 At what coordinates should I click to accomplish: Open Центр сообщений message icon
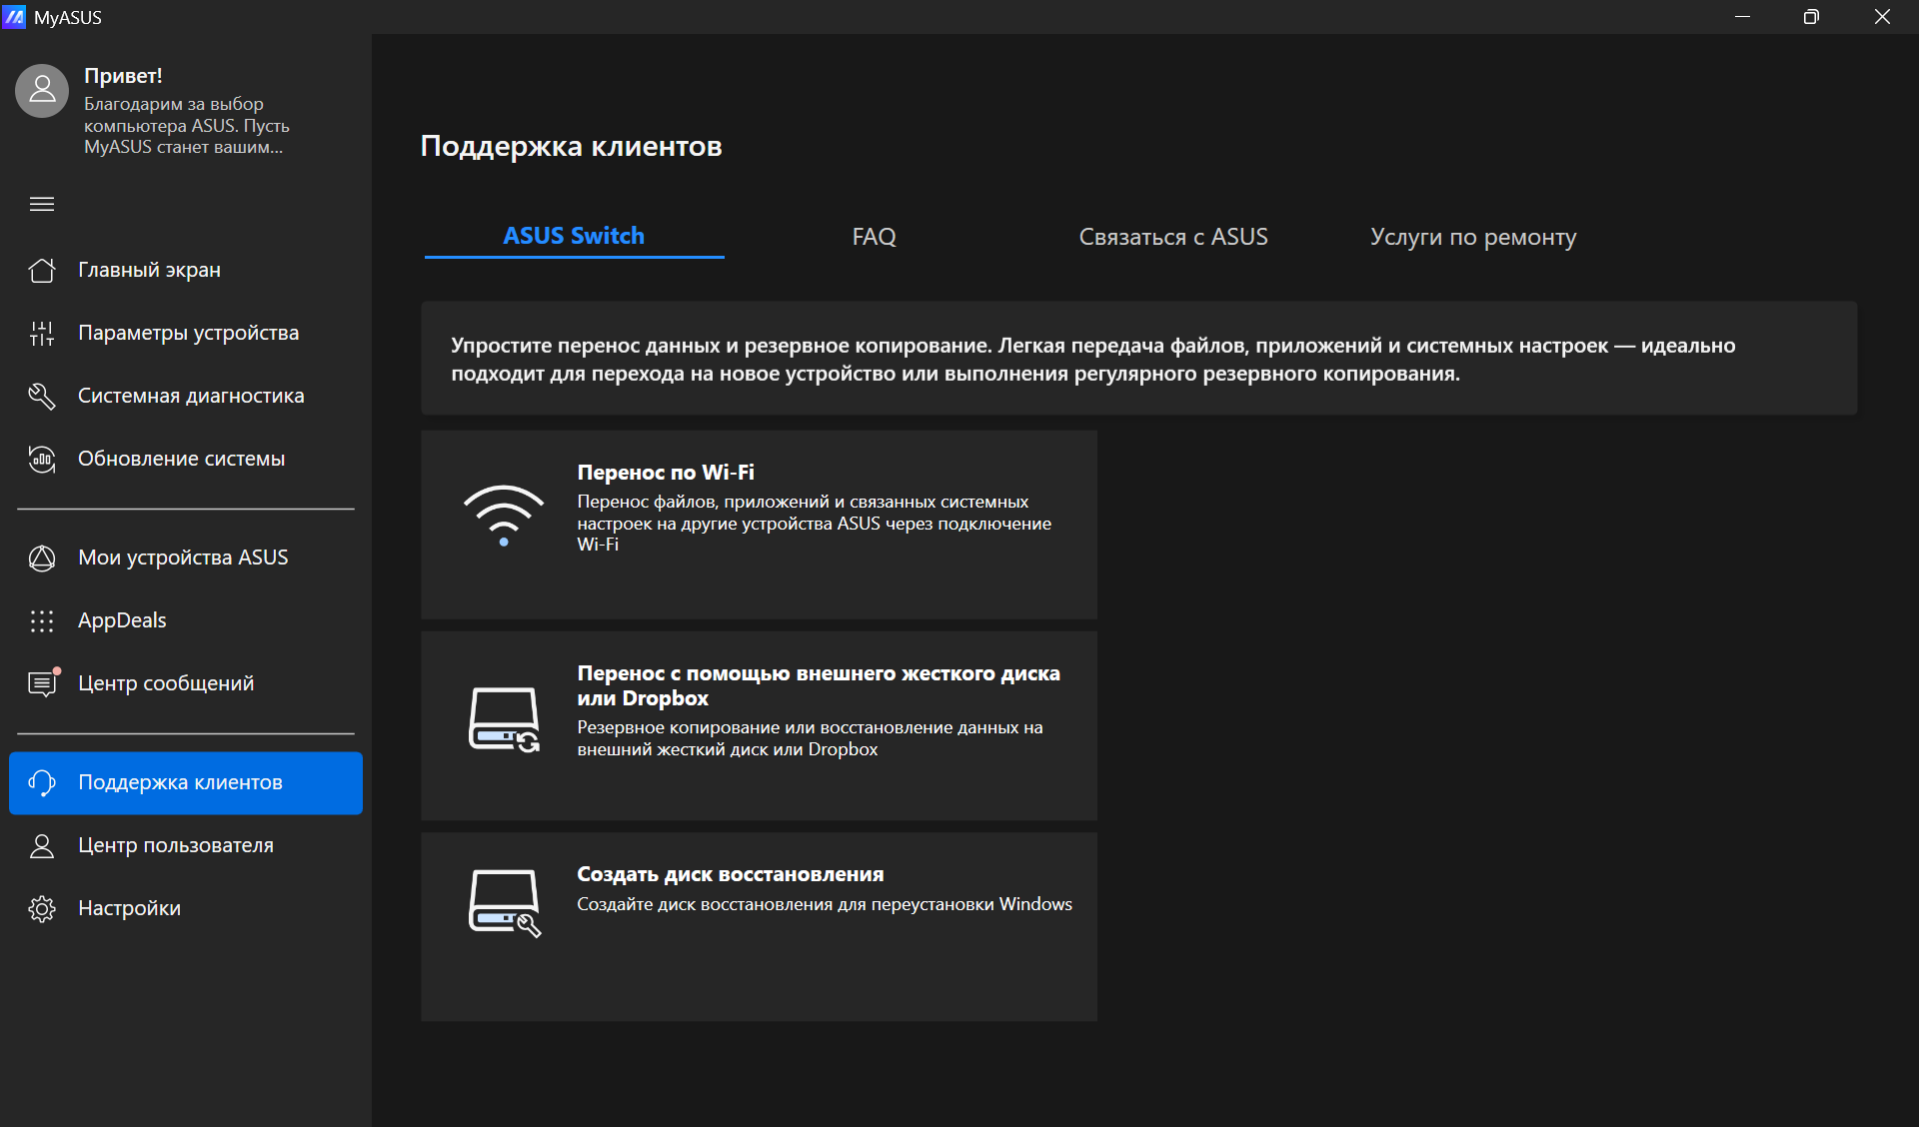tap(42, 683)
